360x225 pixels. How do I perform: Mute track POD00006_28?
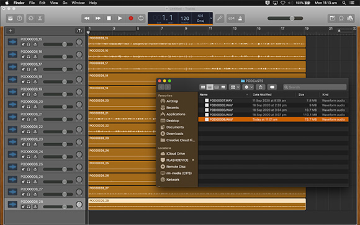(x=23, y=206)
